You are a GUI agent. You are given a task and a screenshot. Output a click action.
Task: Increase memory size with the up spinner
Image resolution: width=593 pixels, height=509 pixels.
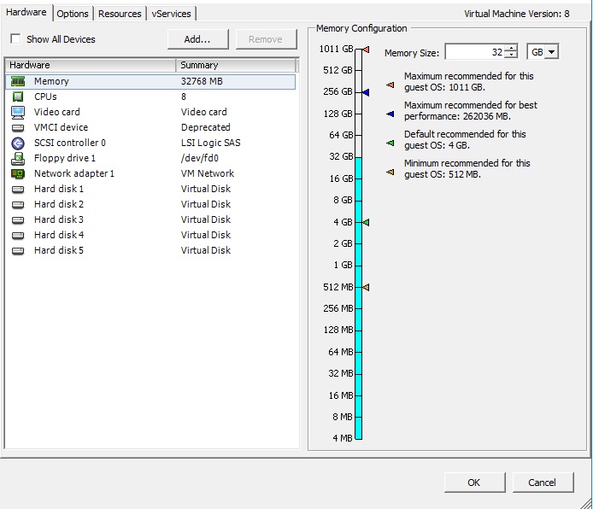(x=511, y=48)
